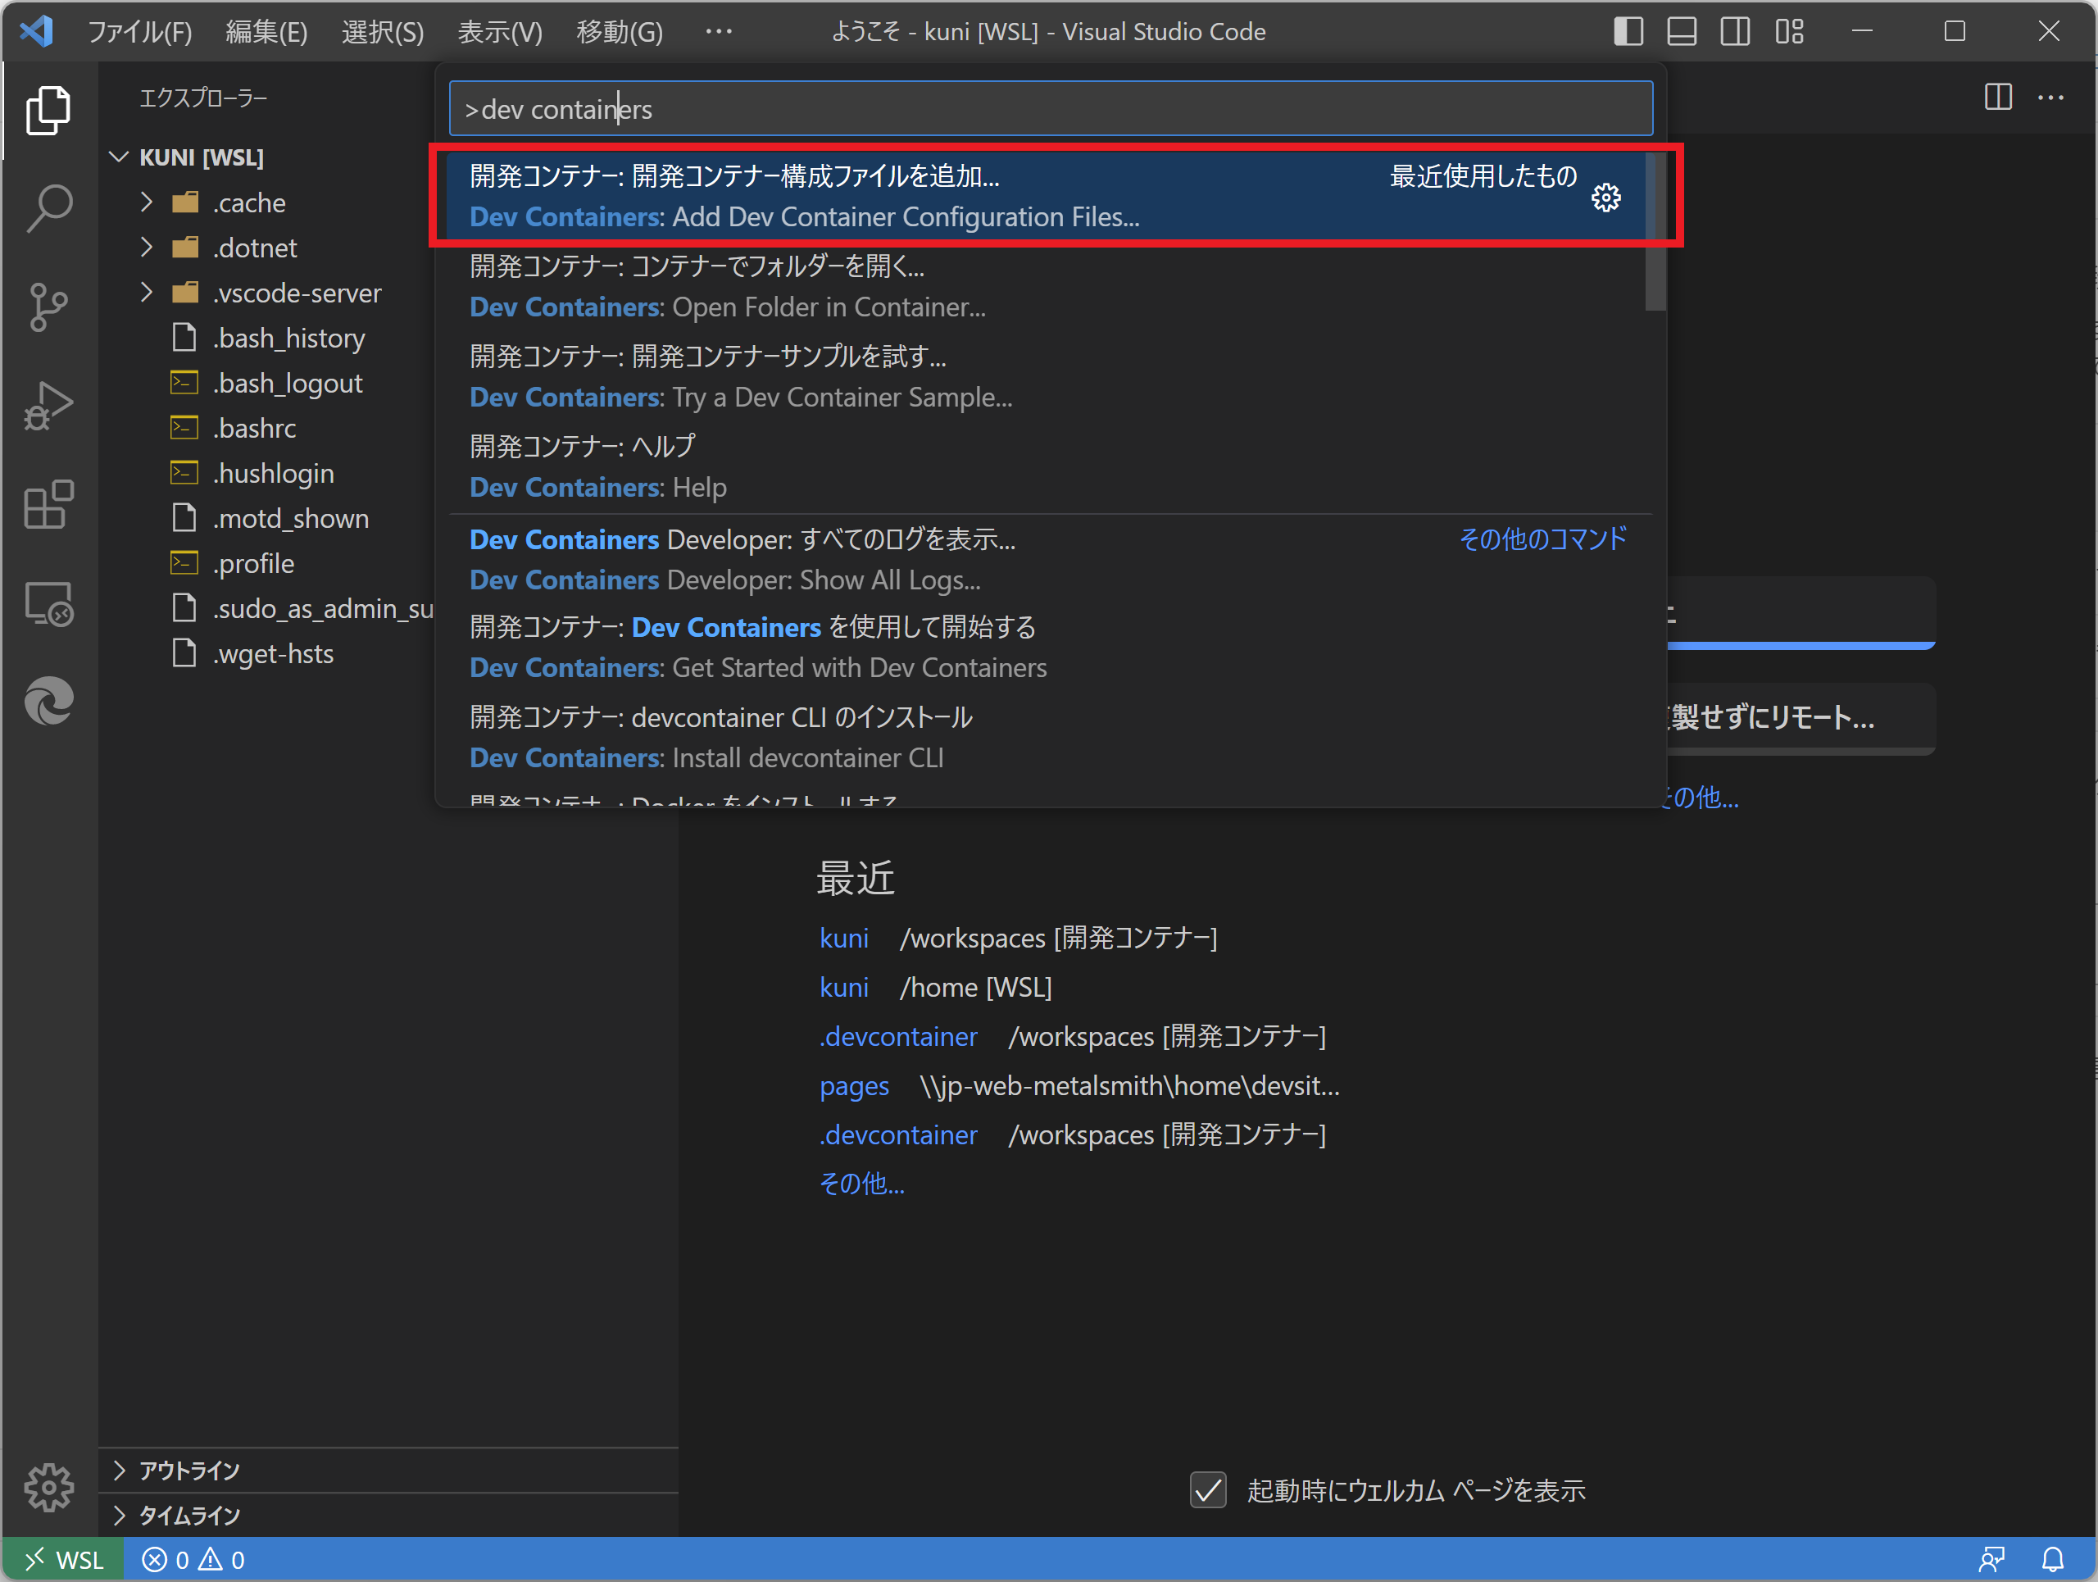Open first .devcontainer recent link
Screen dimensions: 2098x1582
pos(898,1037)
